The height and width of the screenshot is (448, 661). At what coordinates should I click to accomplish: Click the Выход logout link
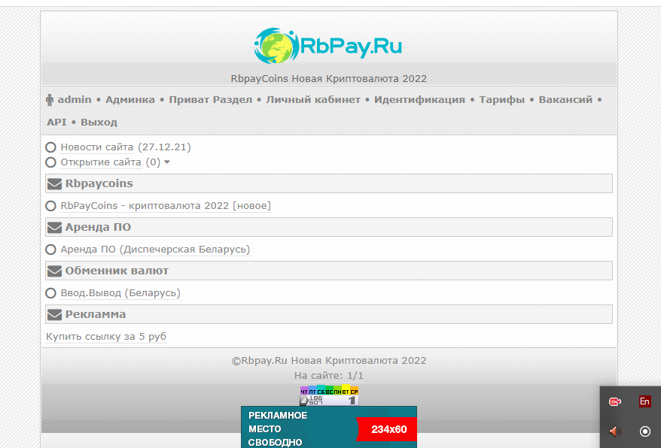point(99,122)
